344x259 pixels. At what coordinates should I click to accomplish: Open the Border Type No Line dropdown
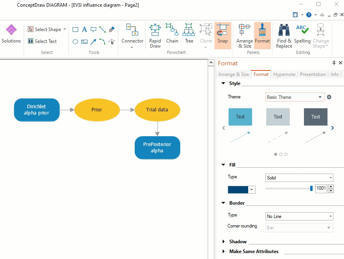tap(299, 216)
